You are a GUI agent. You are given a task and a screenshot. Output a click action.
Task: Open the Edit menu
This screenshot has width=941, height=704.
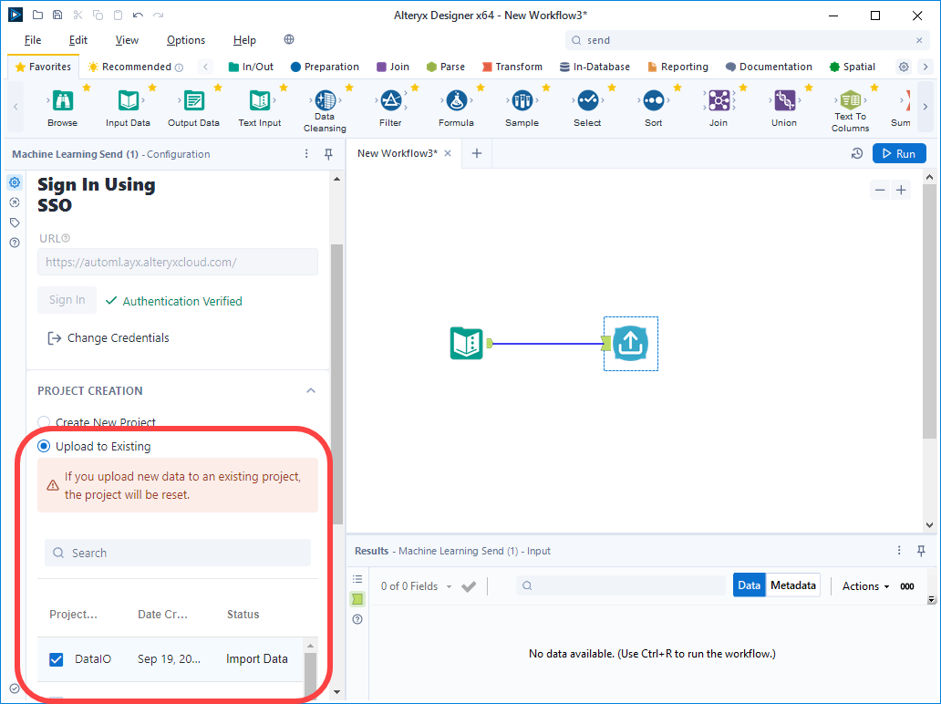tap(78, 40)
